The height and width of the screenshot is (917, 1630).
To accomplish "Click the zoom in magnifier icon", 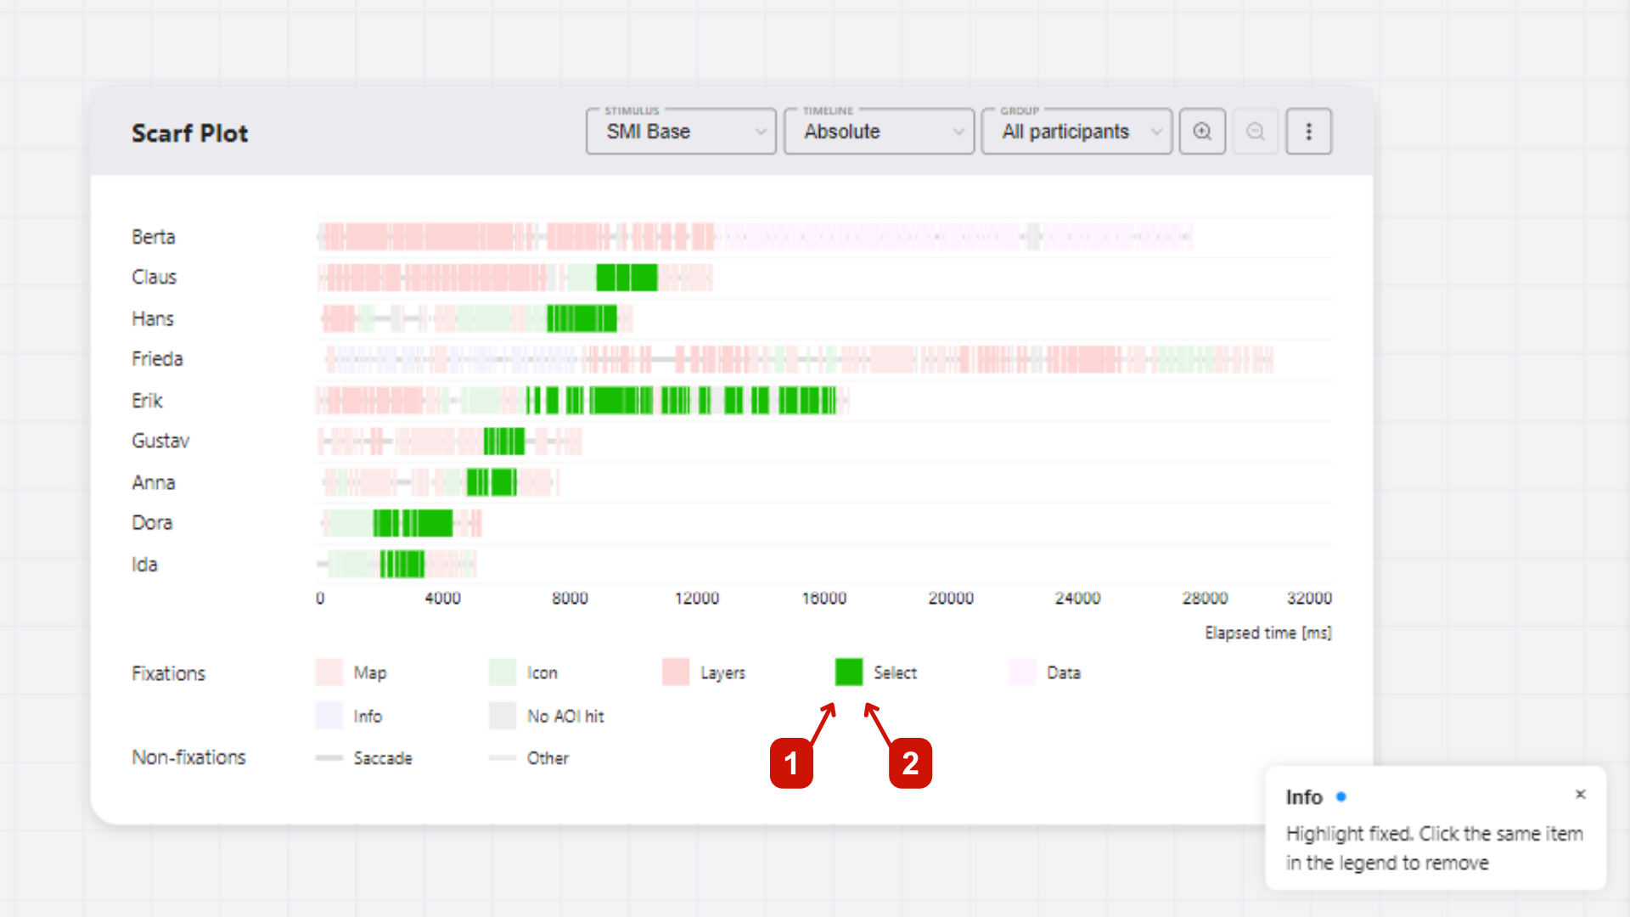I will pyautogui.click(x=1202, y=132).
